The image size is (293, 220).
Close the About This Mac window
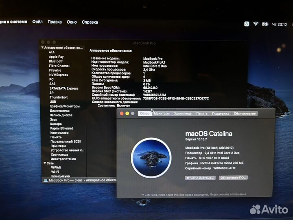pyautogui.click(x=122, y=113)
